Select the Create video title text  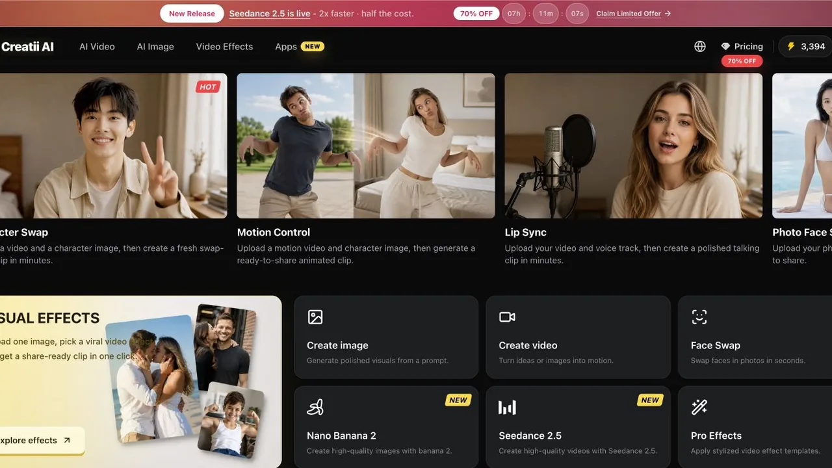click(x=528, y=345)
